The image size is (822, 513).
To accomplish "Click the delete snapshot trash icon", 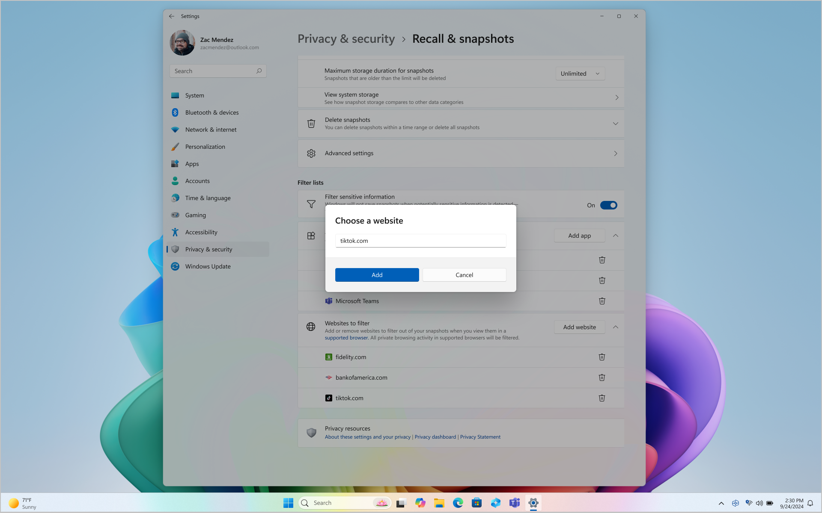I will coord(311,123).
